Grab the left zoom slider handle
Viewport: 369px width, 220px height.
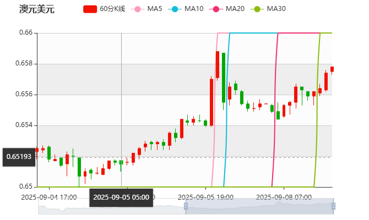[x=186, y=206]
